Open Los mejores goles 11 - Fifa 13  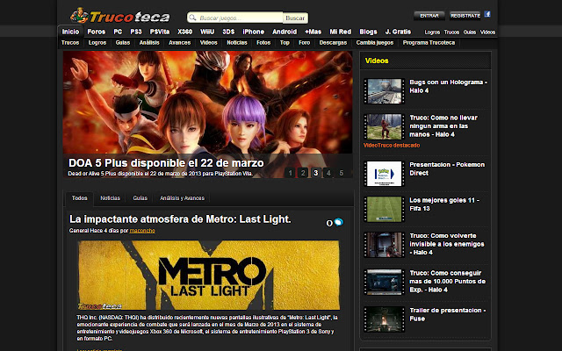click(x=444, y=204)
